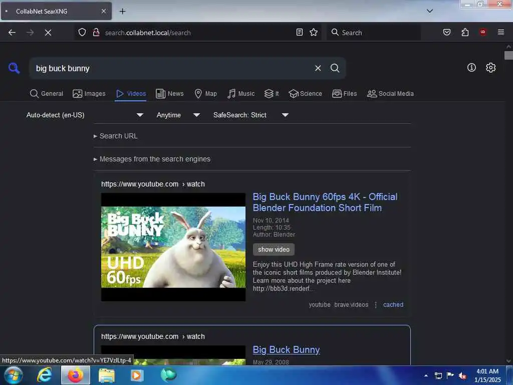Bookmark this page with star icon
Screen dimensions: 513x385
tap(314, 32)
